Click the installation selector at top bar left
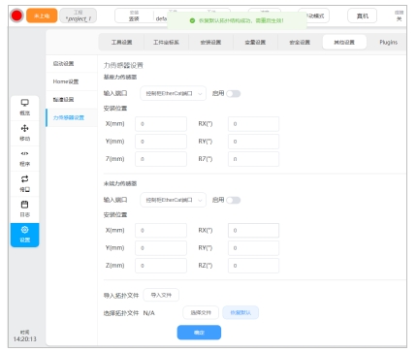 134,16
